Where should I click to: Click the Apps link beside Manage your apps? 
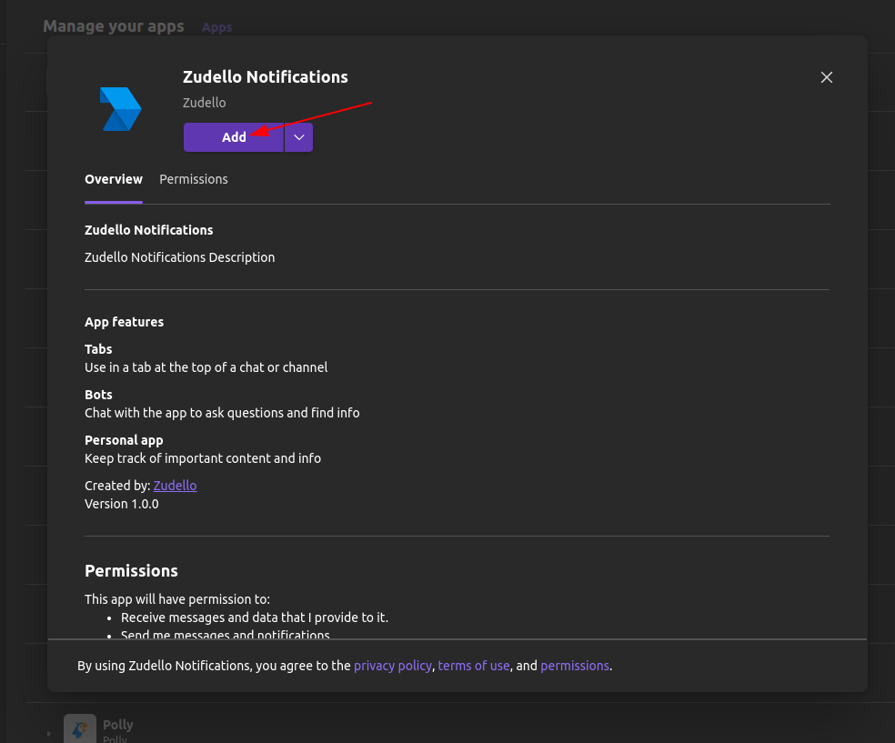tap(216, 27)
